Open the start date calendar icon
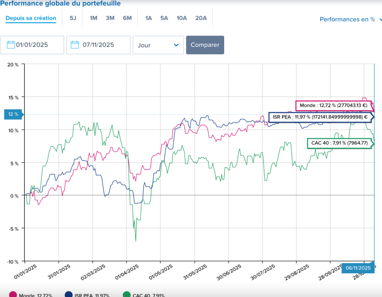The image size is (382, 297). pos(11,45)
